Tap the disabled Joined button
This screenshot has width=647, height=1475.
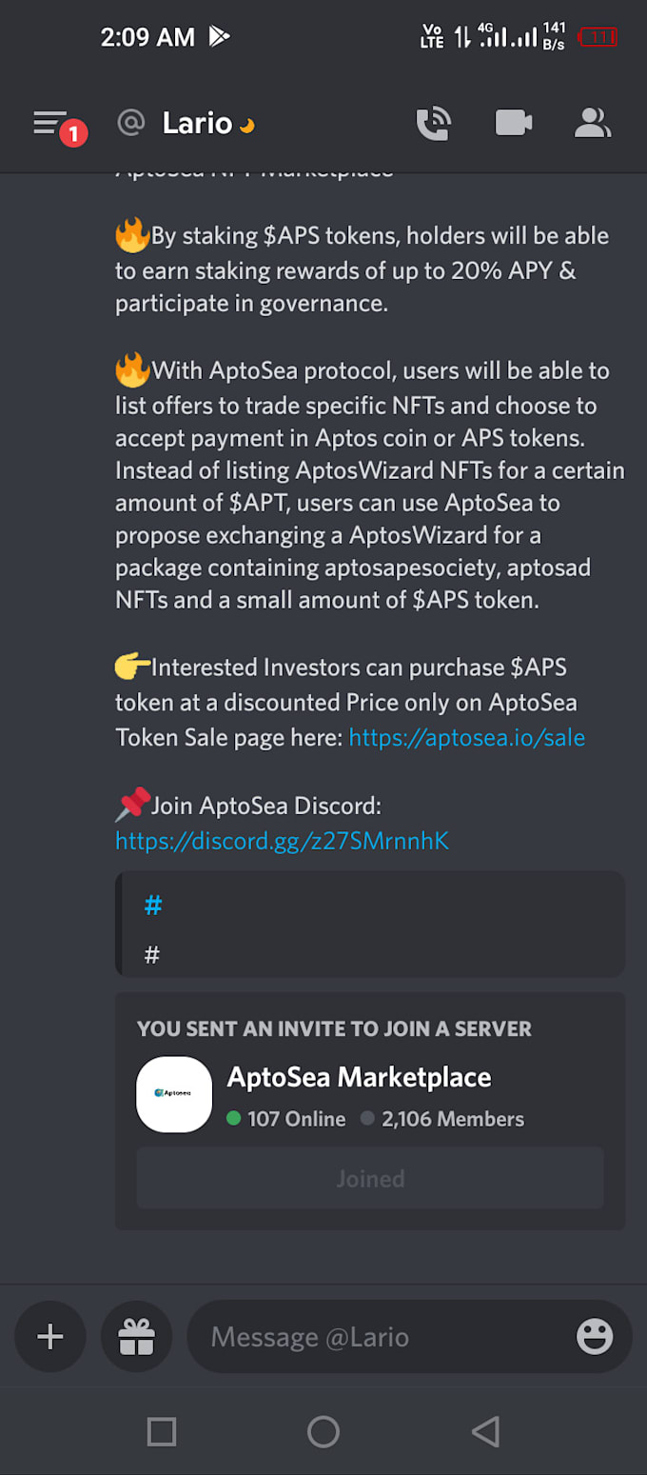tap(370, 1178)
